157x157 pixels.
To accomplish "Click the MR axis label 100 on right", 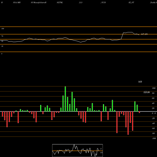I will pyautogui.click(x=154, y=88).
